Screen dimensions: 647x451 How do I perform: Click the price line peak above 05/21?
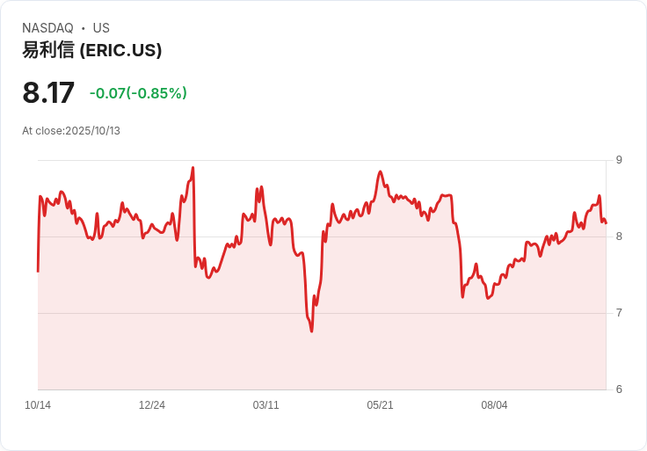pyautogui.click(x=380, y=171)
